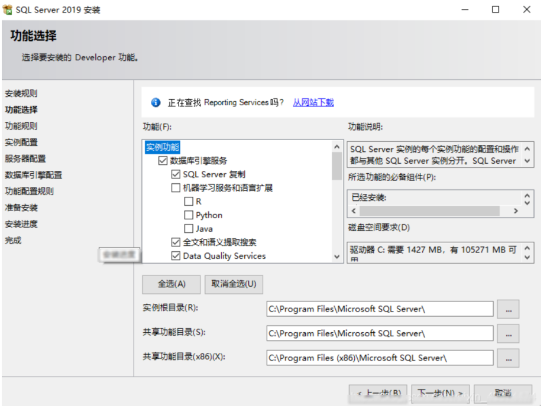Screen dimensions: 550x412
Task: Open the 从网站下载 link
Action: [x=313, y=102]
